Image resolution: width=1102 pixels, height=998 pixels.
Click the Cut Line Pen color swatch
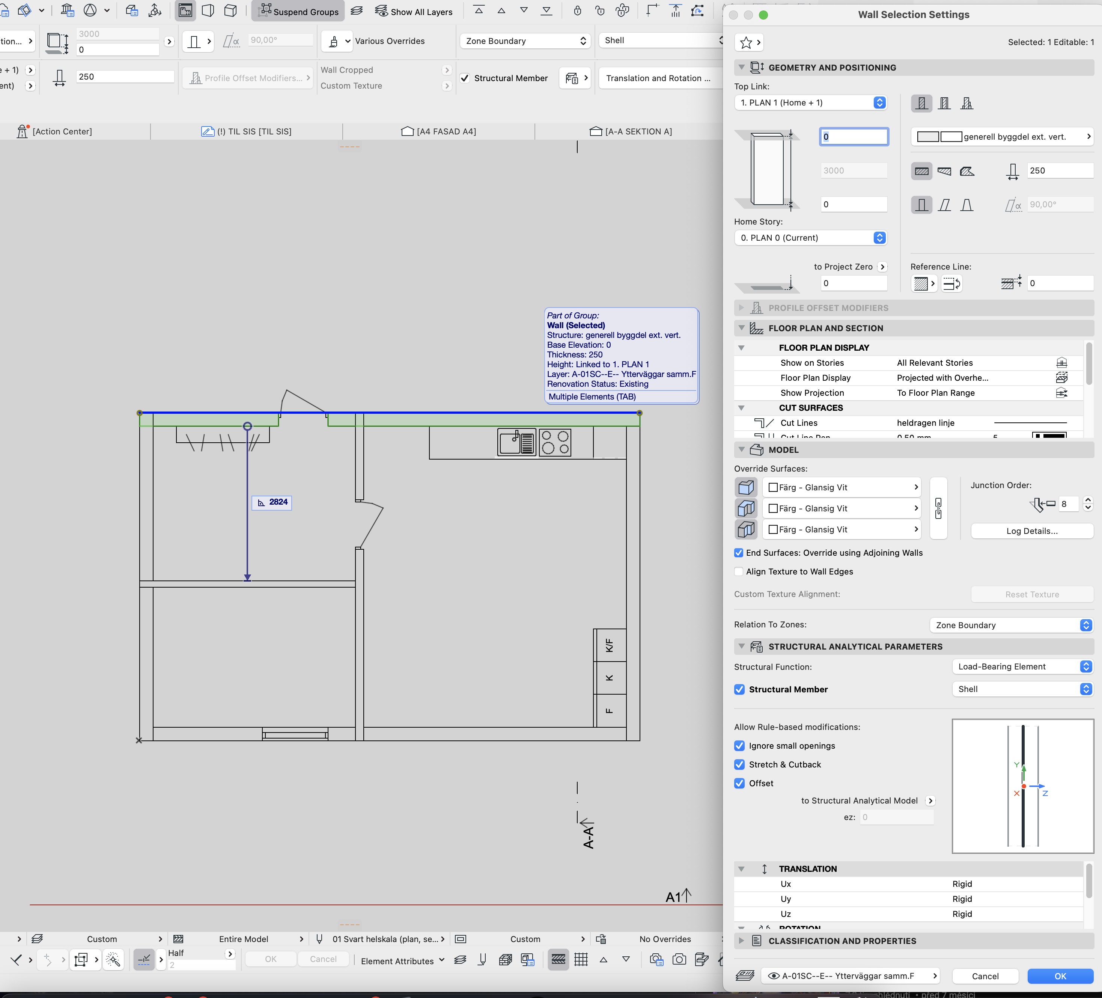(x=1049, y=436)
